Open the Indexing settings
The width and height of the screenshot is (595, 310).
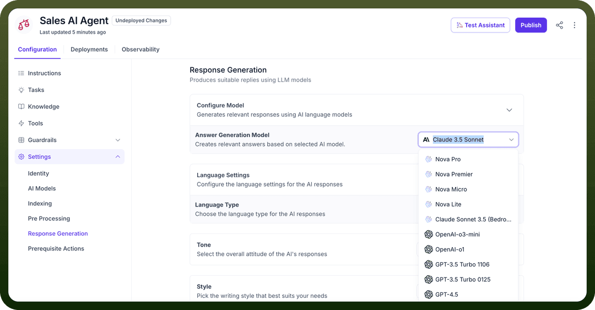tap(40, 203)
